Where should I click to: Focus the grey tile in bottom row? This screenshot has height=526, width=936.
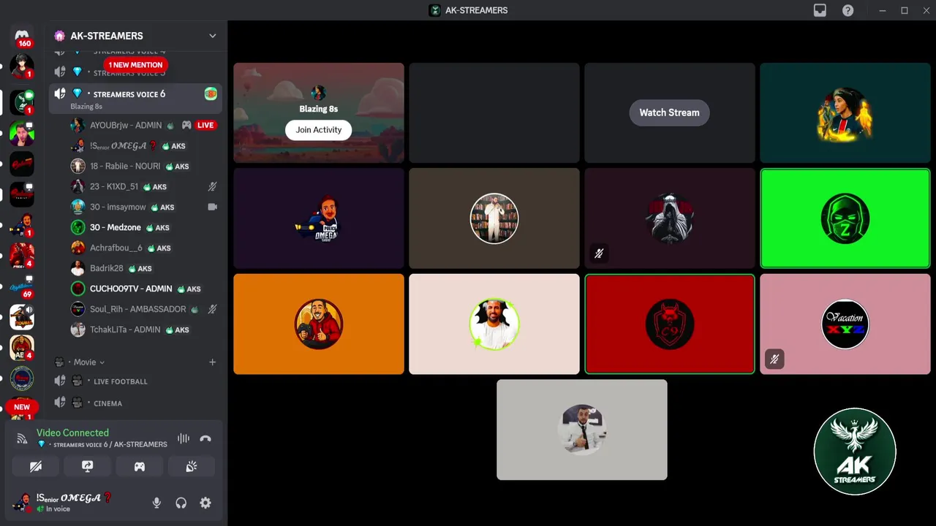tap(581, 430)
